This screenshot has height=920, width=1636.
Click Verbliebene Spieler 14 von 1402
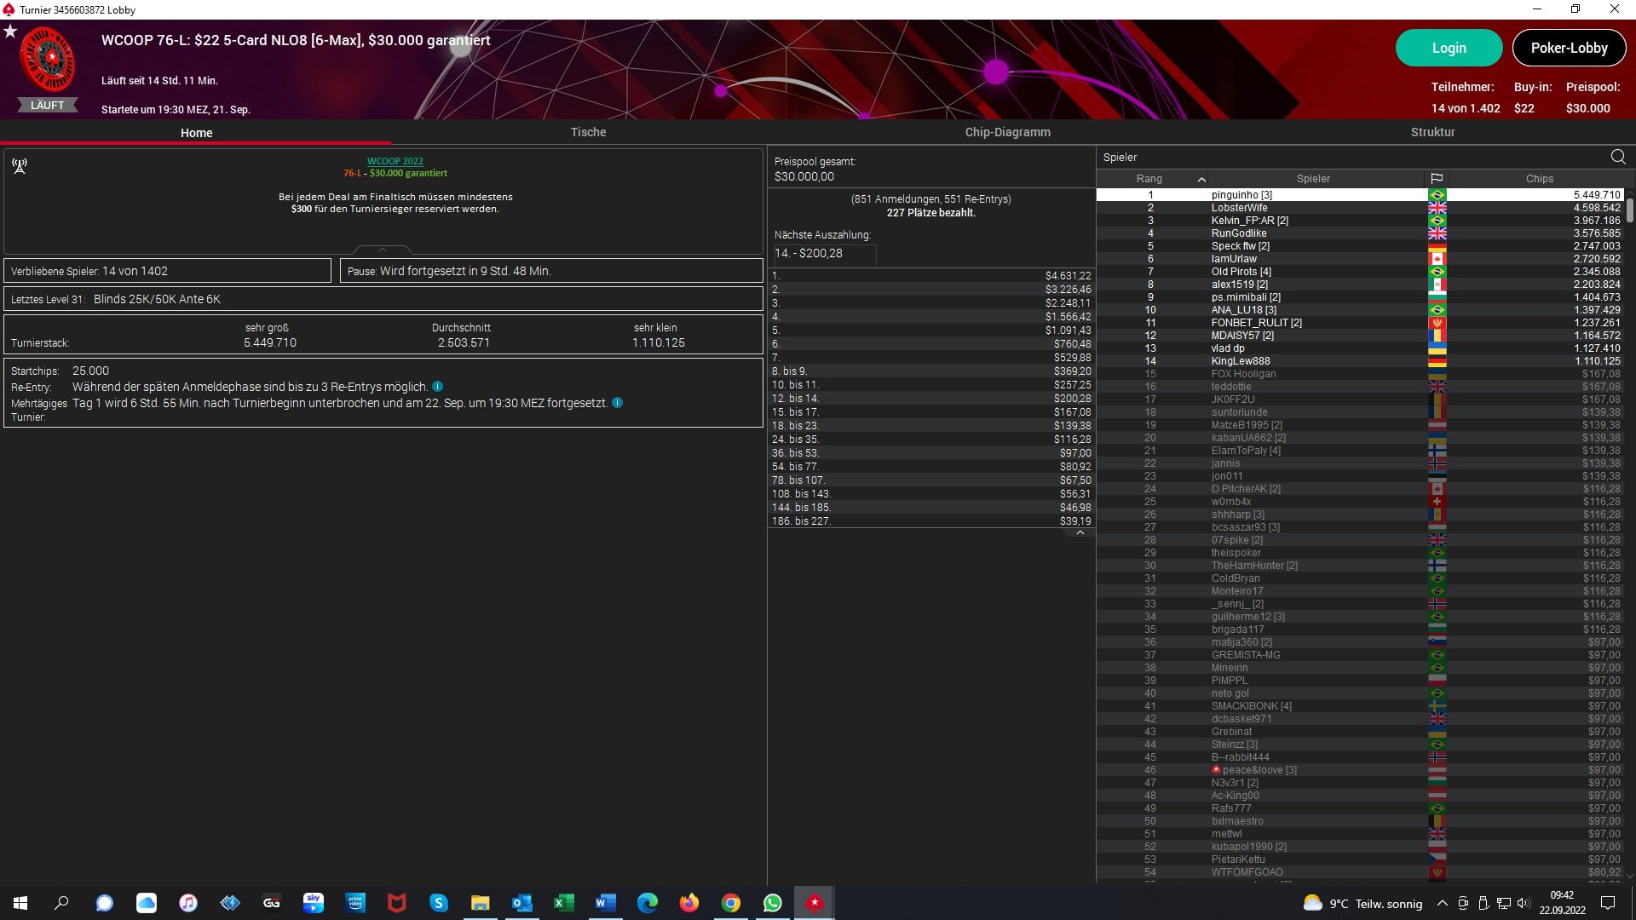(168, 271)
